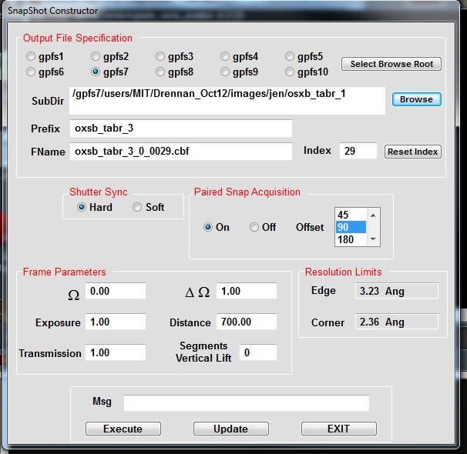
Task: Execute the snapshot acquisition
Action: pos(123,429)
